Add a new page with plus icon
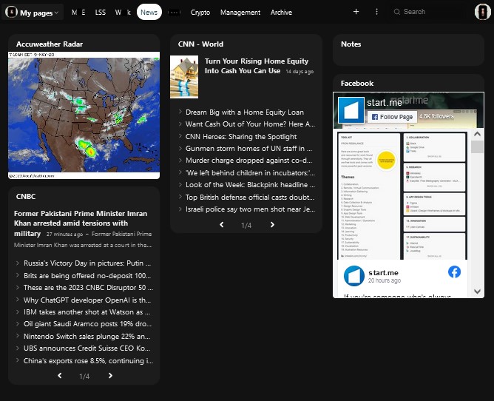Image resolution: width=494 pixels, height=401 pixels. (x=356, y=12)
